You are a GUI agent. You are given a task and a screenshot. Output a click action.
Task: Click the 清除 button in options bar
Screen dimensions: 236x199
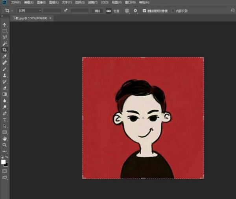click(x=97, y=11)
